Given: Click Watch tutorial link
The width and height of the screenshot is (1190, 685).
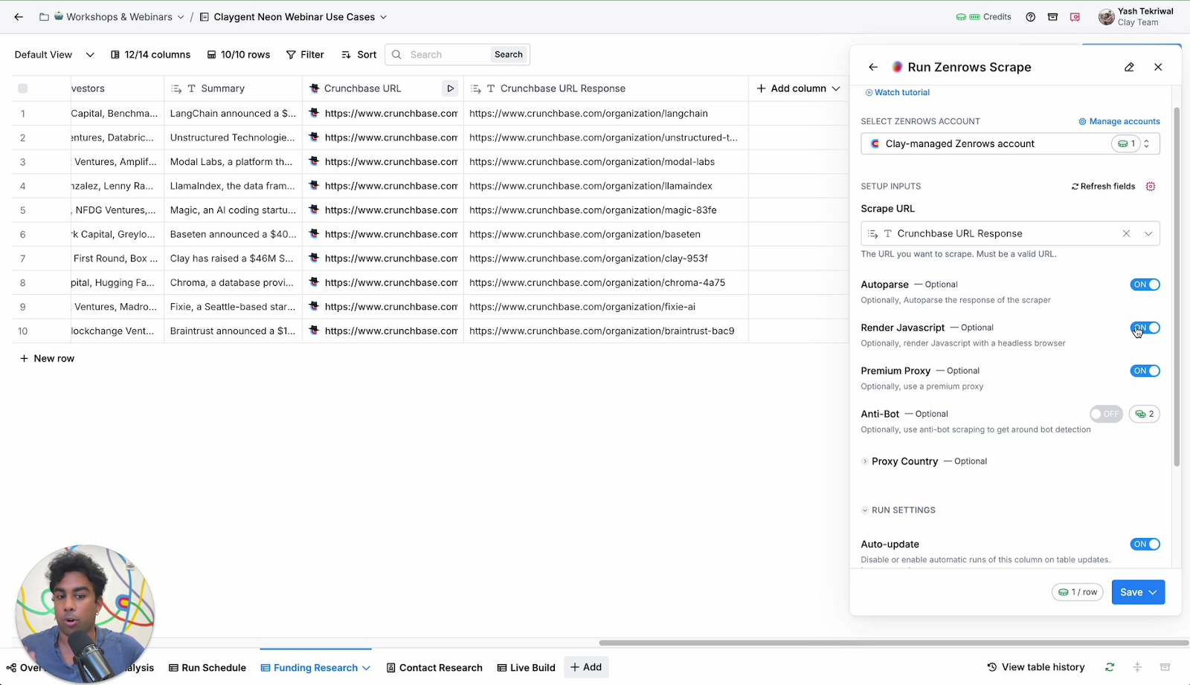Looking at the screenshot, I should (x=897, y=92).
